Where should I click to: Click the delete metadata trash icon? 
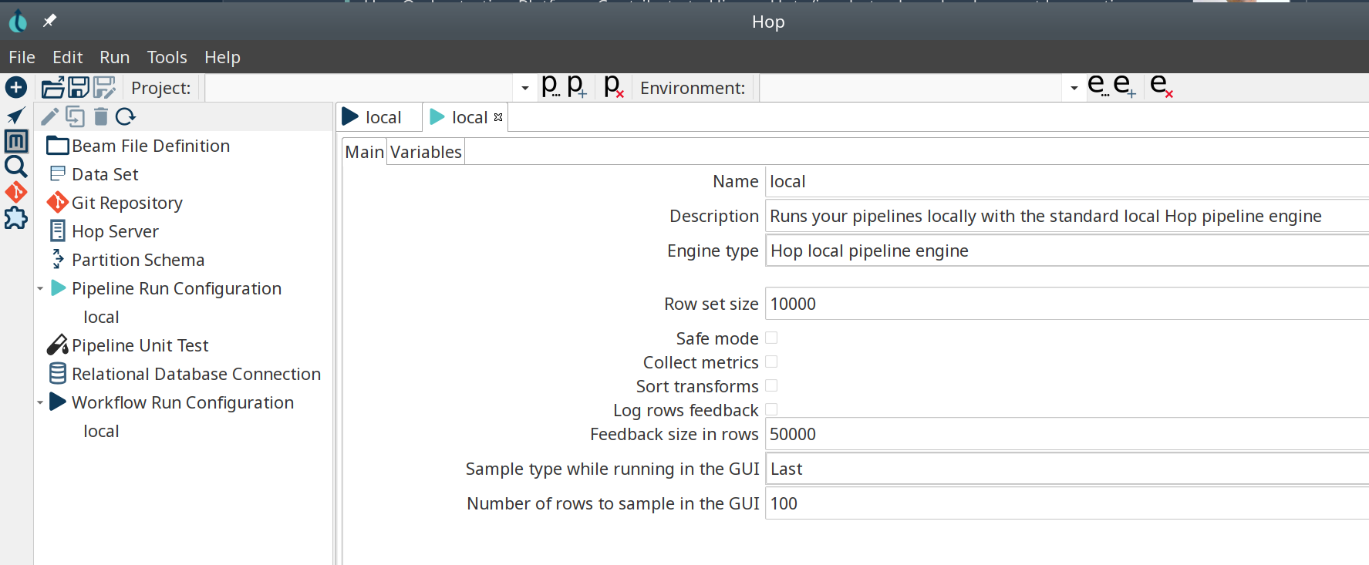click(x=100, y=116)
